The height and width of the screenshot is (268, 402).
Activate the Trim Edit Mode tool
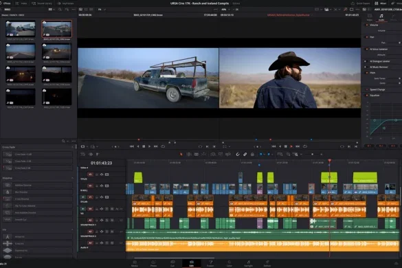coord(189,154)
